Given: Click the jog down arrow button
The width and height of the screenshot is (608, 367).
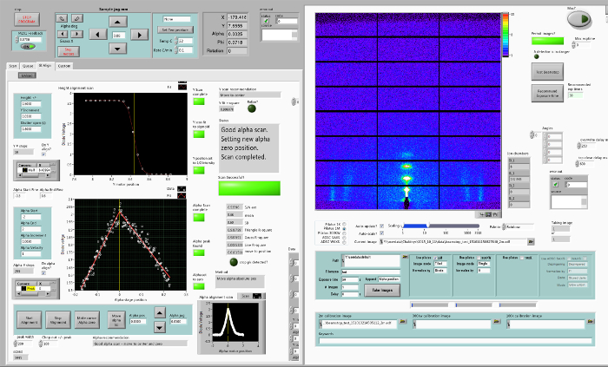Looking at the screenshot, I should tap(116, 49).
